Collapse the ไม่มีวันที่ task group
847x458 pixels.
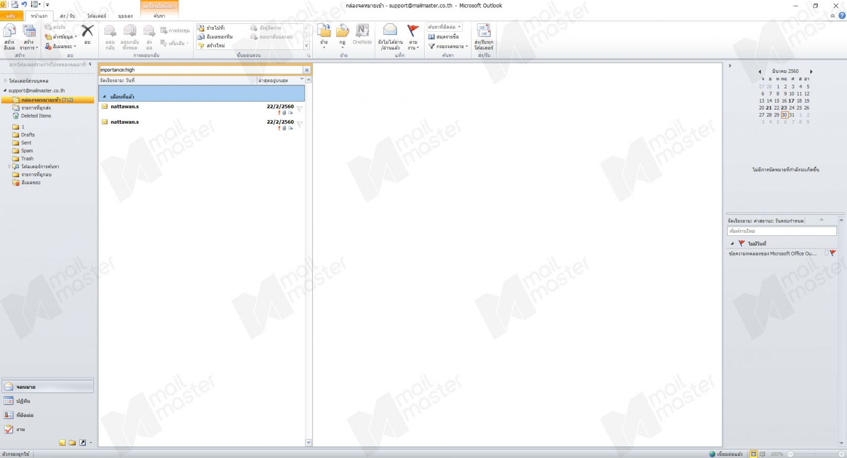[732, 244]
